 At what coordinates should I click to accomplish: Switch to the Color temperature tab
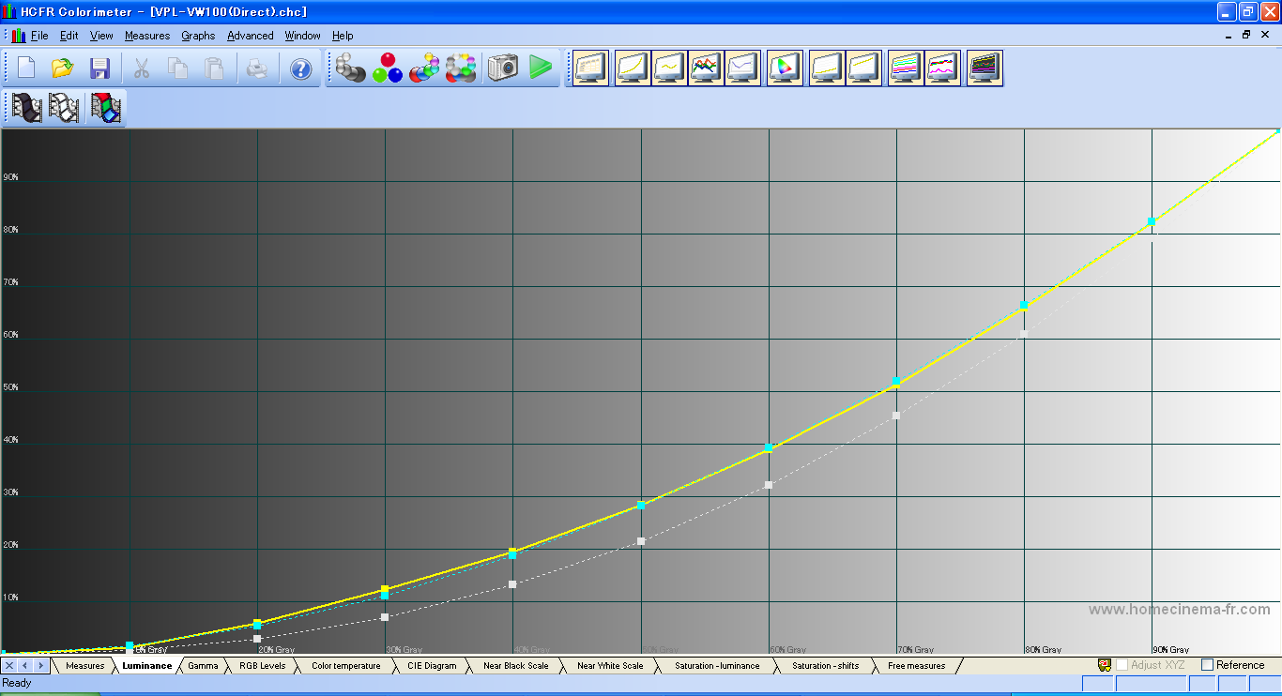click(x=345, y=666)
